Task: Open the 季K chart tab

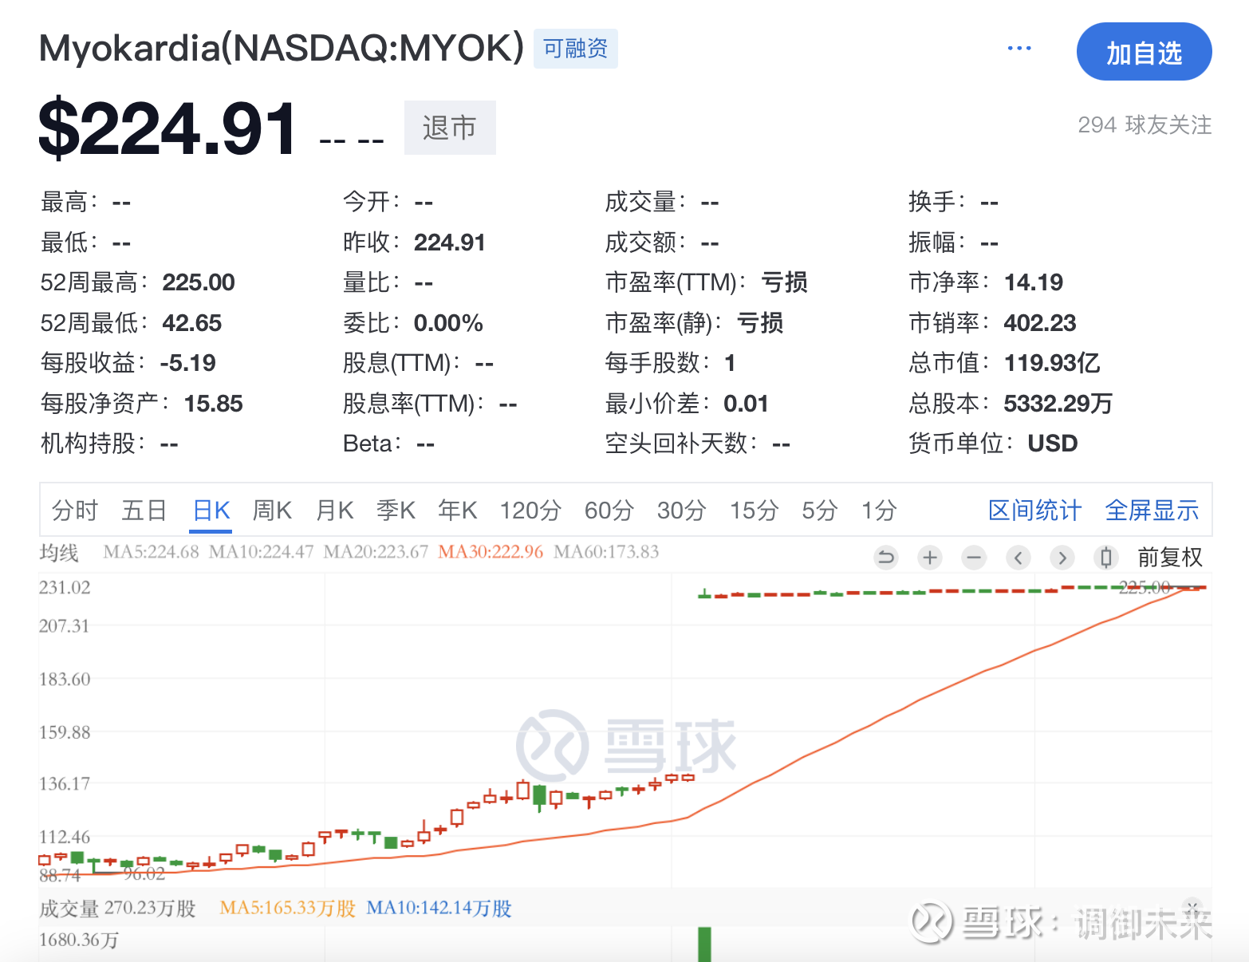Action: (396, 511)
